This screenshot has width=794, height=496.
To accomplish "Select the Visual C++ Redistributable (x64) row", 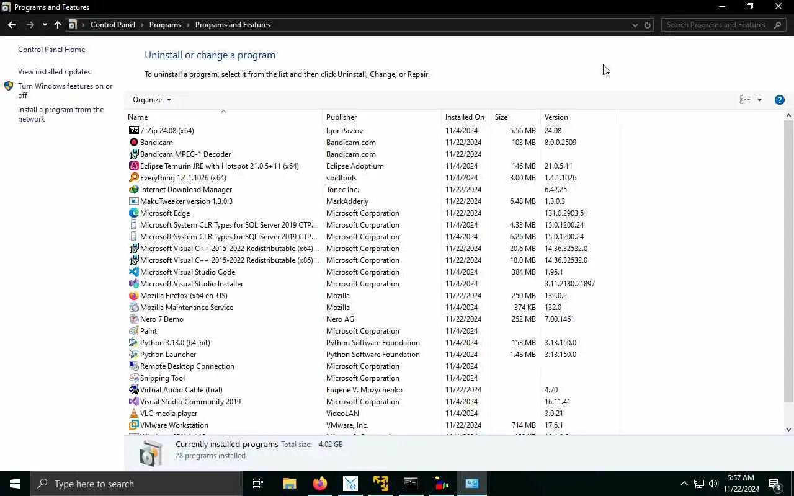I will coord(373,249).
